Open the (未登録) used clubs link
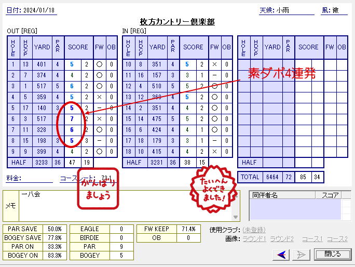This screenshot has height=267, width=355. pyautogui.click(x=254, y=230)
